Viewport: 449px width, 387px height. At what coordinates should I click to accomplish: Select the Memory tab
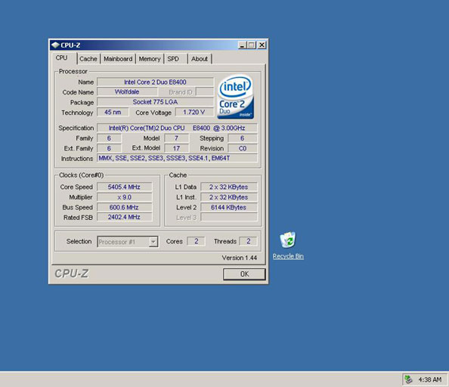tap(150, 59)
